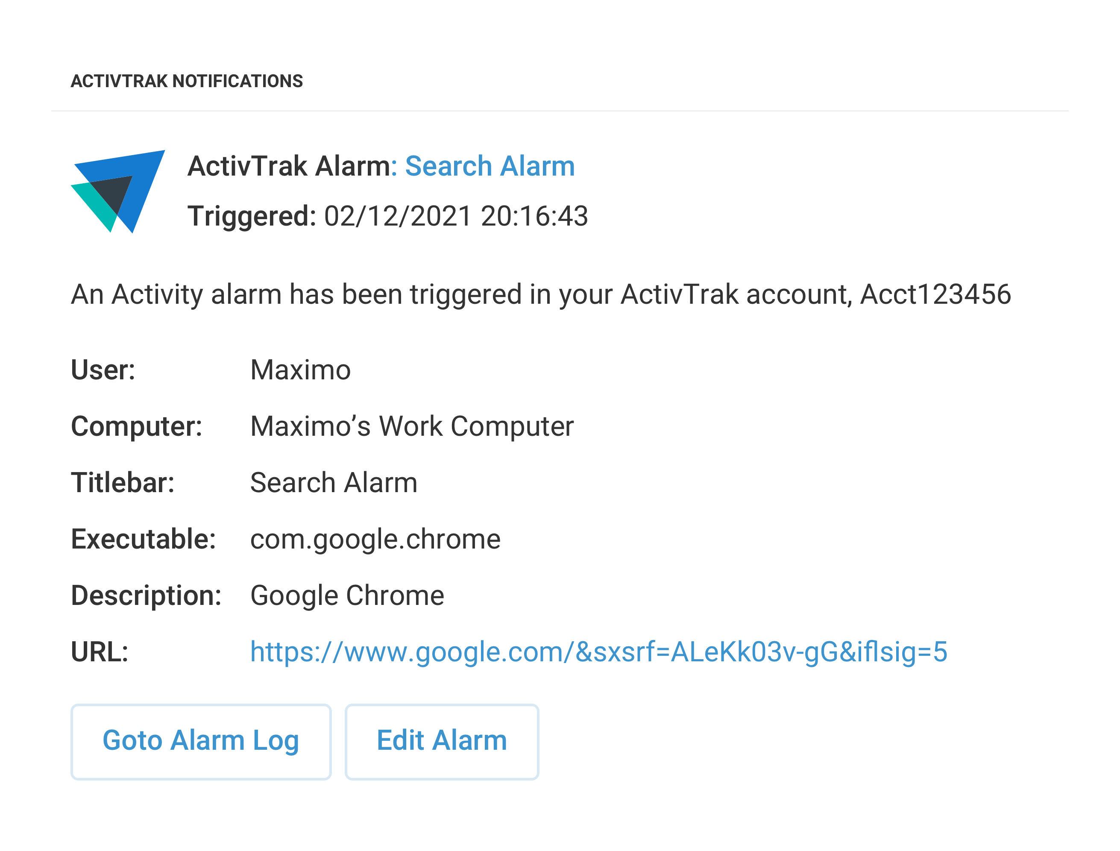Image resolution: width=1120 pixels, height=851 pixels.
Task: Click the Titlebar value Search Alarm
Action: pyautogui.click(x=333, y=482)
